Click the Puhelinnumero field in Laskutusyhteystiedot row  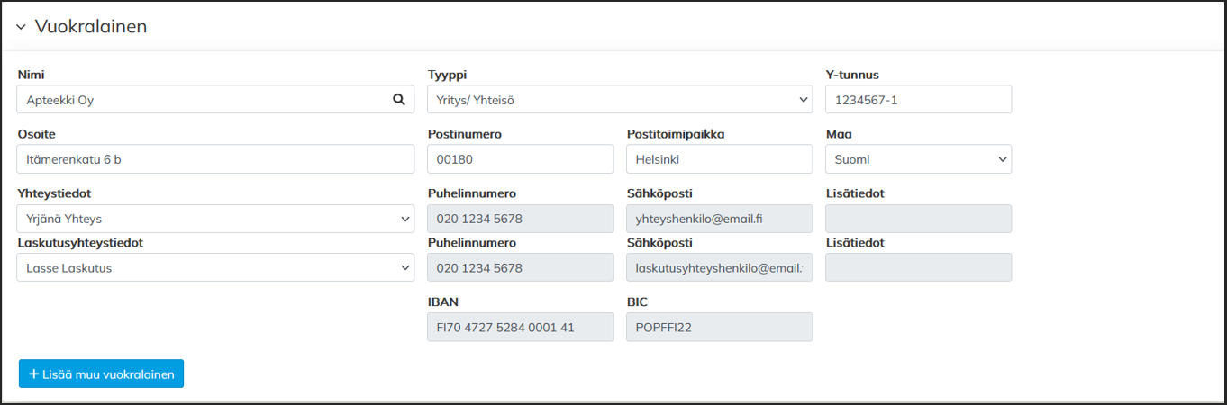(520, 267)
